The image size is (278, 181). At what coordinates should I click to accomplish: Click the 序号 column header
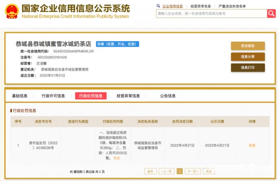pos(18,121)
